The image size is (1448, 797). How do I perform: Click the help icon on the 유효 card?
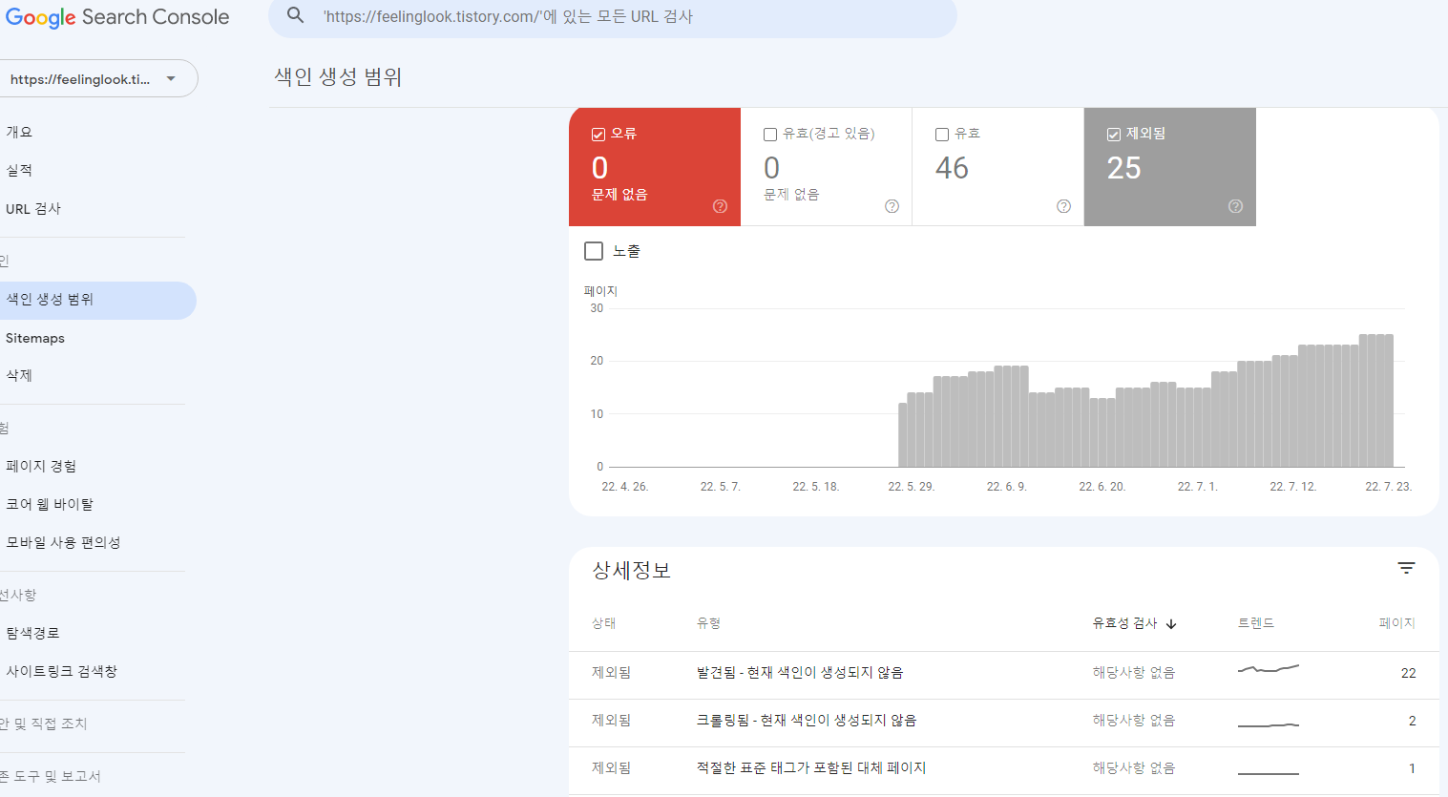point(1063,206)
